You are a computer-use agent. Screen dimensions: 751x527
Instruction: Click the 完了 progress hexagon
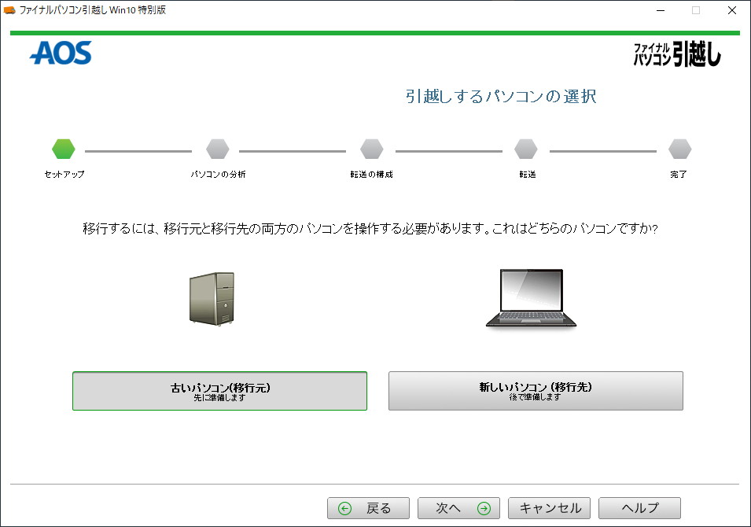click(x=679, y=149)
